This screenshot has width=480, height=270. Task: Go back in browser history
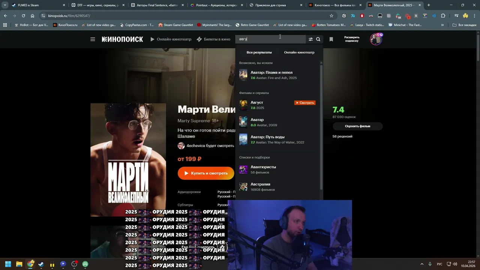click(5, 16)
